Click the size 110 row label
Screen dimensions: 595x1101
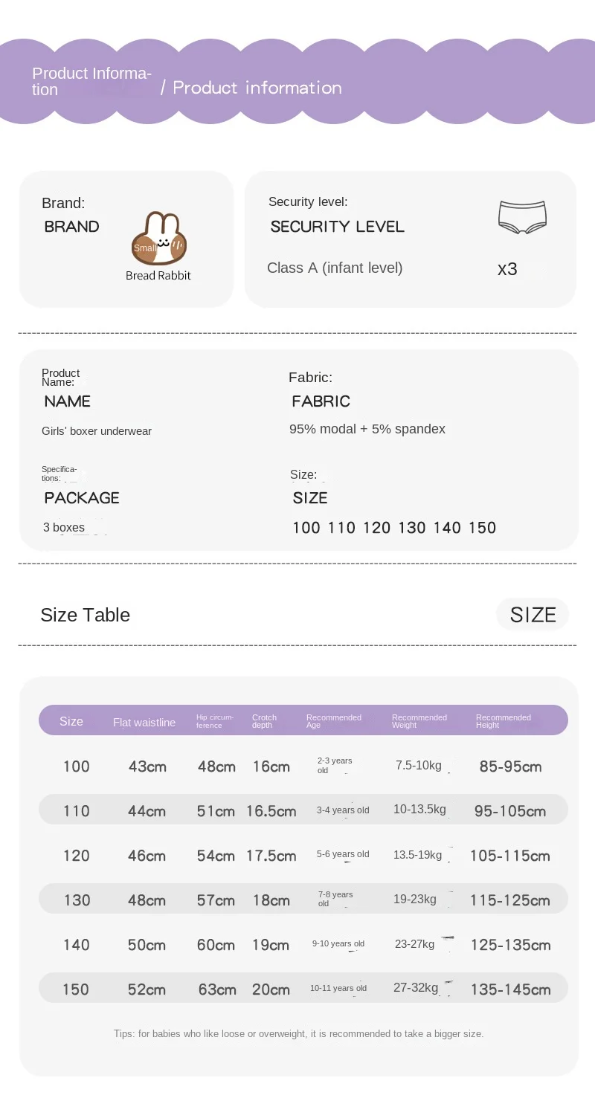click(x=77, y=811)
